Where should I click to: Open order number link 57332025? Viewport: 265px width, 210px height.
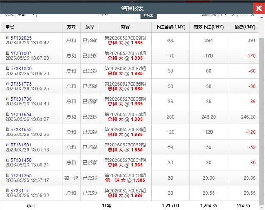pos(21,38)
